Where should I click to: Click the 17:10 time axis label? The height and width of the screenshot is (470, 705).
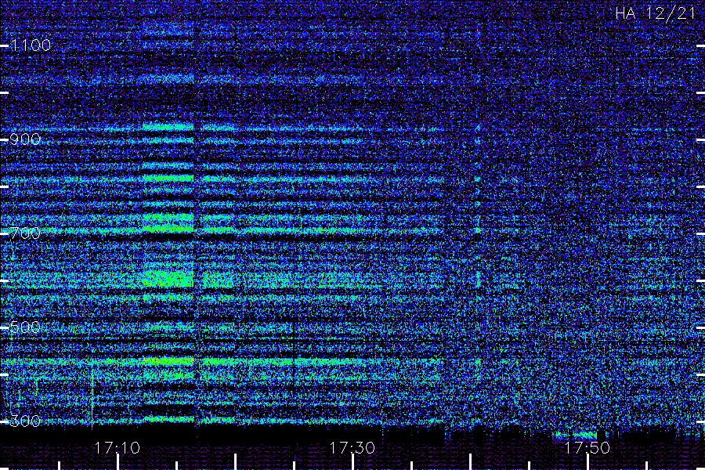point(117,447)
